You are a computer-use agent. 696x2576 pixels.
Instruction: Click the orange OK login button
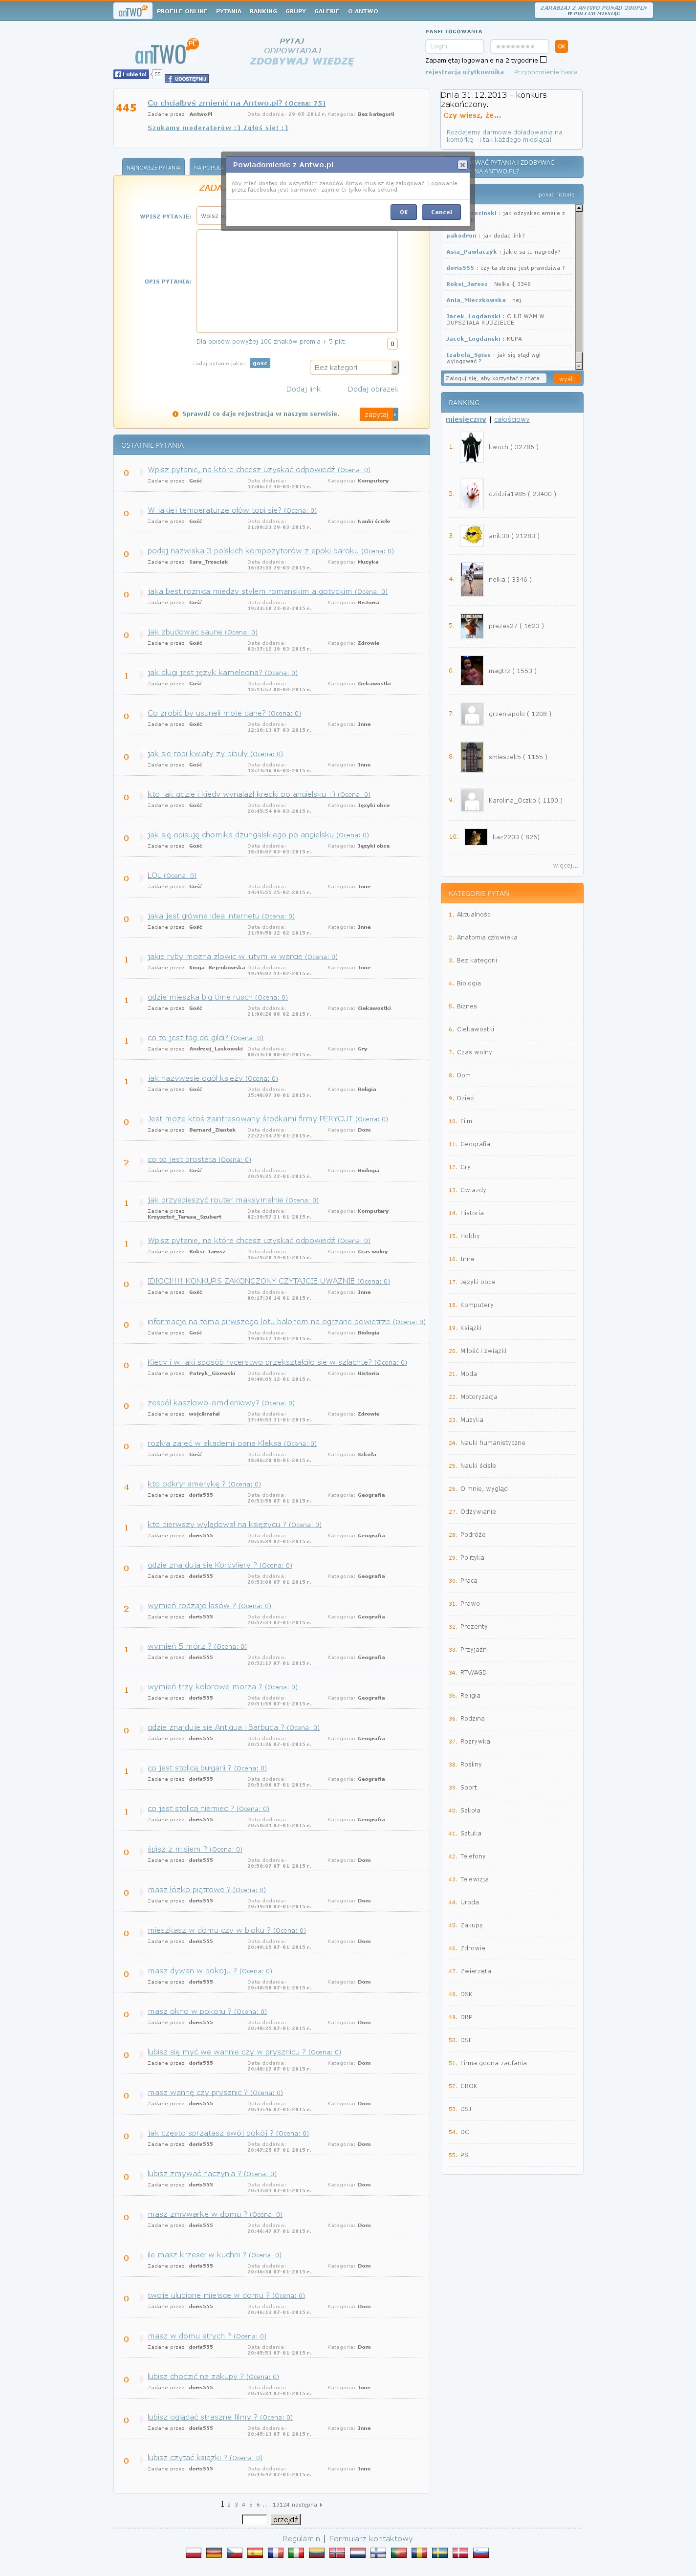pos(561,46)
